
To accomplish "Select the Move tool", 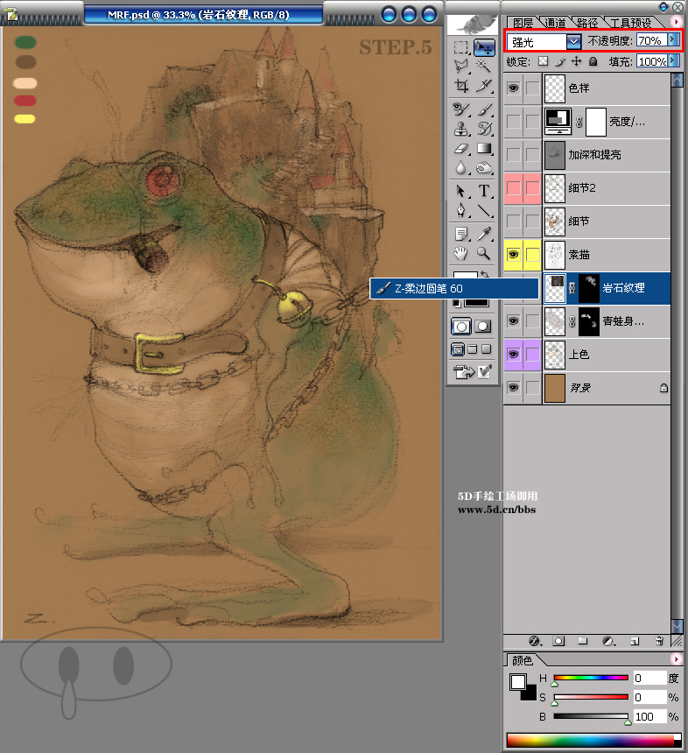I will pos(484,47).
